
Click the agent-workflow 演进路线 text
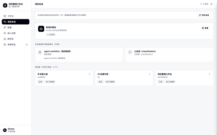pyautogui.click(x=54, y=58)
